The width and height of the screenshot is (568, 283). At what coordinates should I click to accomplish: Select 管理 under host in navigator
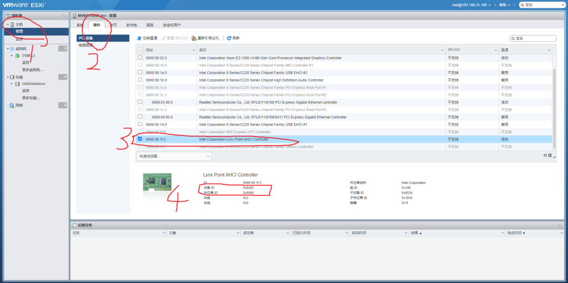pos(36,31)
